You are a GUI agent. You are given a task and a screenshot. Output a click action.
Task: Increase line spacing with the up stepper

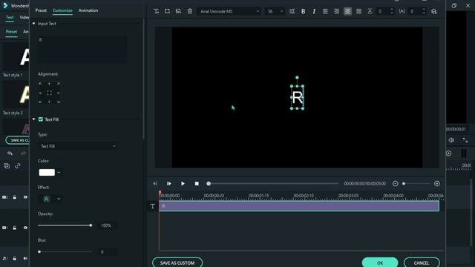(392, 10)
